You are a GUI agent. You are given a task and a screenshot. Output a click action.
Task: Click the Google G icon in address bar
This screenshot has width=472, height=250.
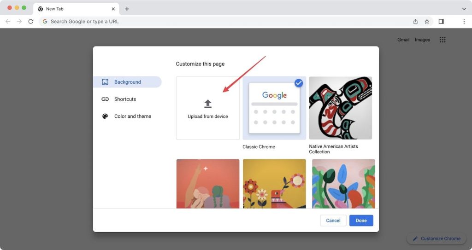pos(45,21)
